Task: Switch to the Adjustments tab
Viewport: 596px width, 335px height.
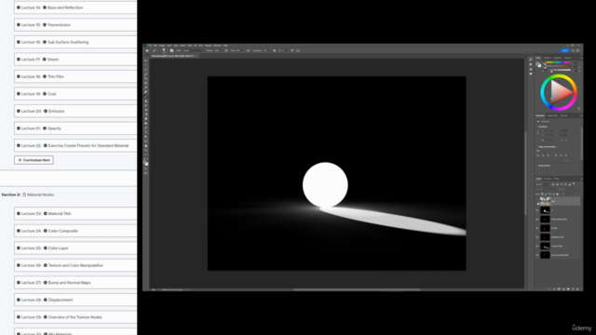Action: (552, 115)
